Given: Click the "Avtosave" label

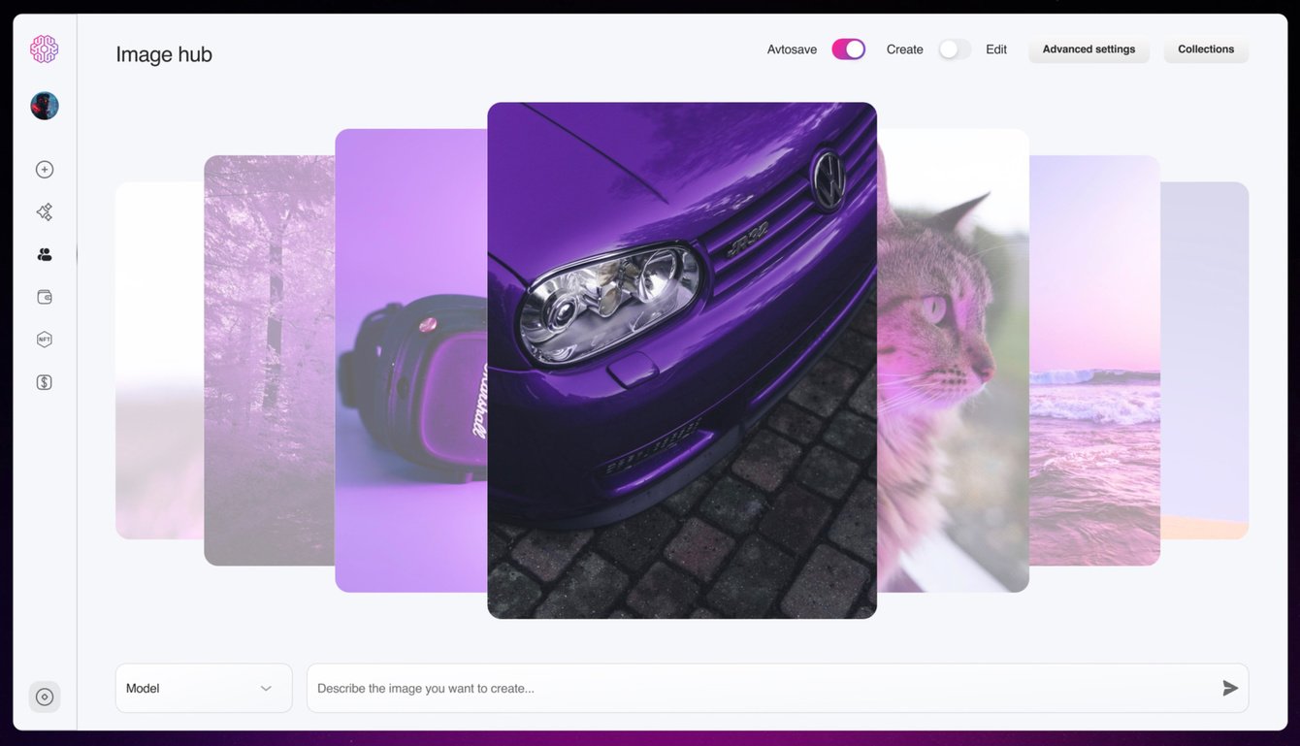Looking at the screenshot, I should [x=792, y=49].
